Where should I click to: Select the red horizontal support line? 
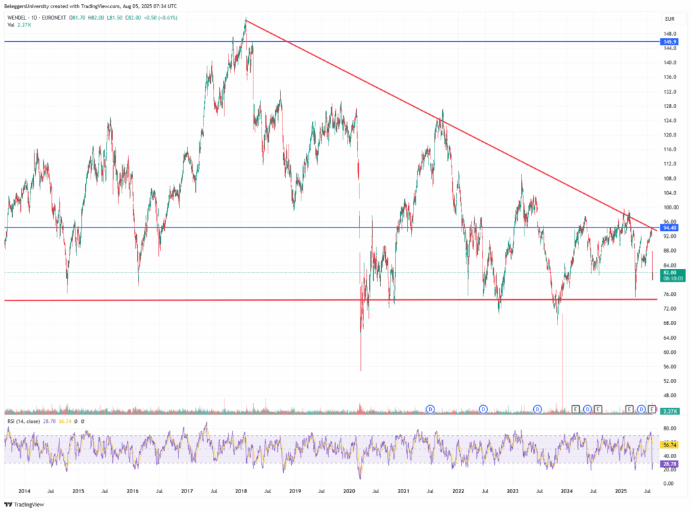(330, 300)
